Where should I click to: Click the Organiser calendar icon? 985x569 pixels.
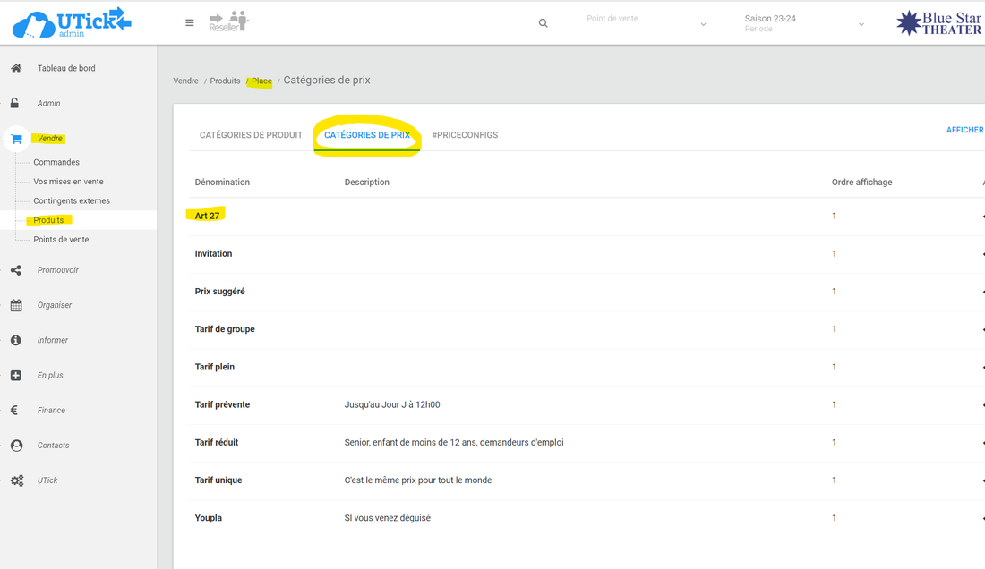16,305
